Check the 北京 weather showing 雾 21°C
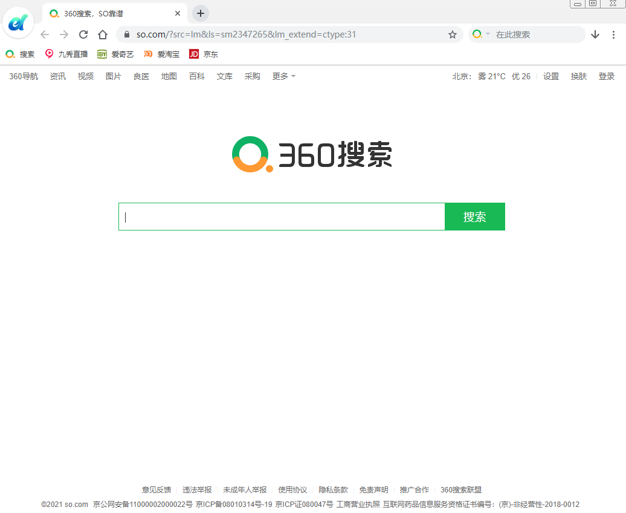This screenshot has height=513, width=626. click(x=477, y=76)
